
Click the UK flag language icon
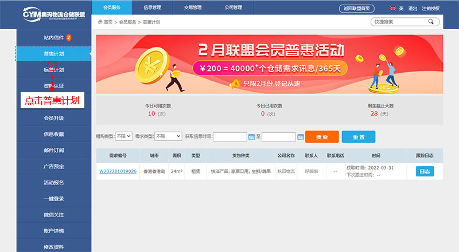393,9
